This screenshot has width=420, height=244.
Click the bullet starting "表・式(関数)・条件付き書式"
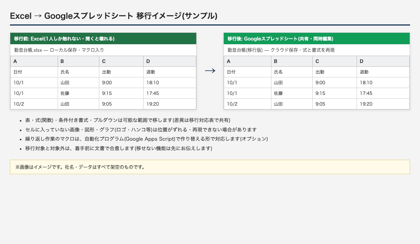(128, 120)
